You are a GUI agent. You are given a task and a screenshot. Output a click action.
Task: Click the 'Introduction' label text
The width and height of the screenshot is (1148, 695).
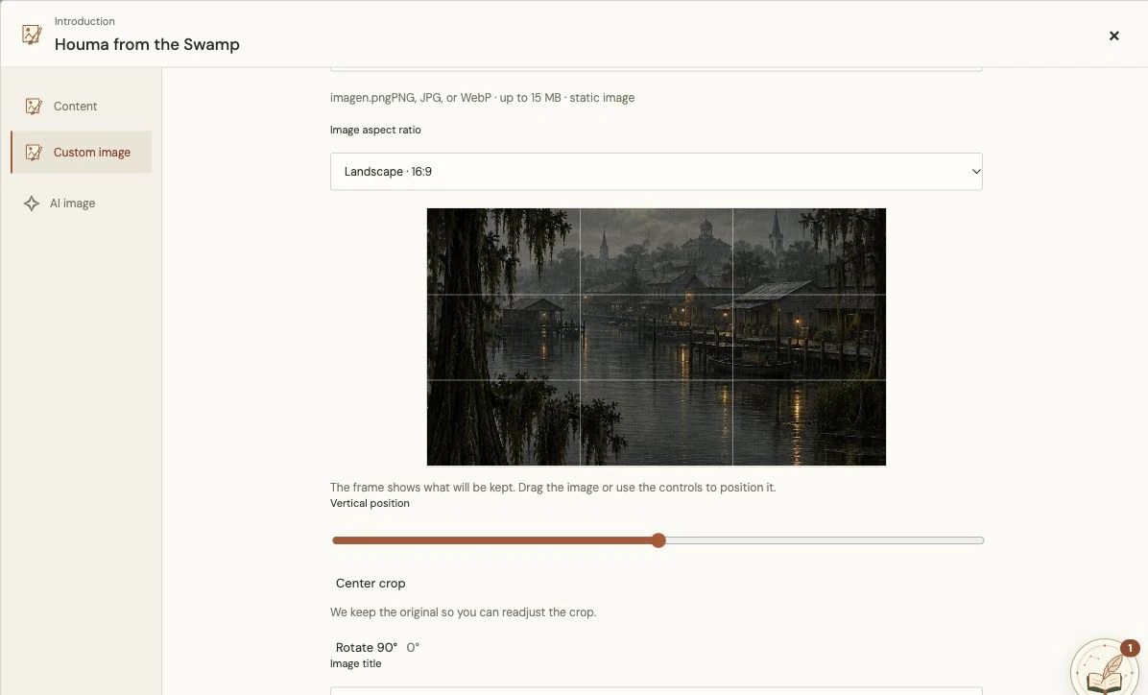tap(84, 21)
